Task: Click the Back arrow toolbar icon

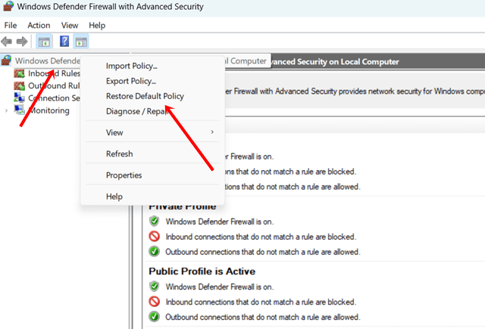Action: click(7, 41)
